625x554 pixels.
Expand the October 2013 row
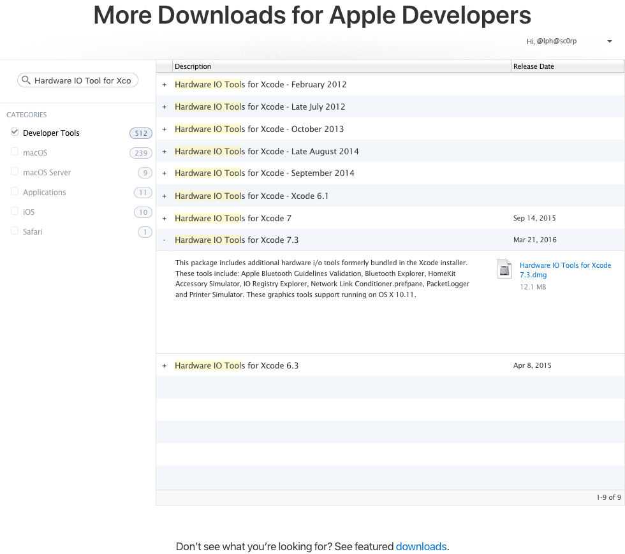(165, 129)
